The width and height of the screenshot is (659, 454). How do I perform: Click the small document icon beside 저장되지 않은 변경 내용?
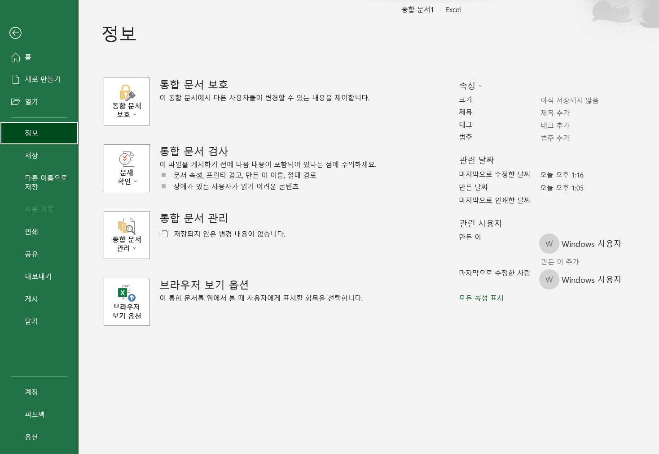pyautogui.click(x=165, y=233)
